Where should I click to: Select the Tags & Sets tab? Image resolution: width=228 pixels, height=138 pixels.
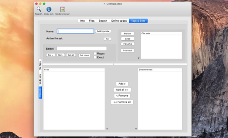pyautogui.click(x=138, y=21)
